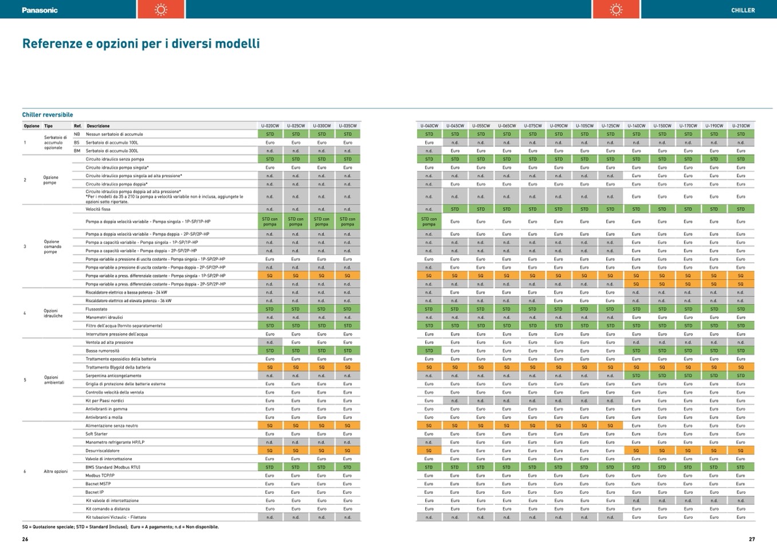Click the 'Flussostato' row description
This screenshot has width=777, height=550.
[x=96, y=309]
